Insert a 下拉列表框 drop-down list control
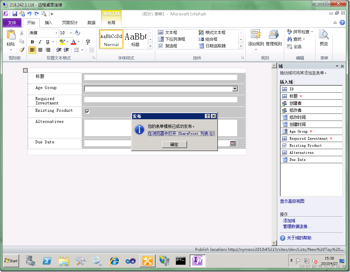This screenshot has height=272, width=350. coord(172,39)
